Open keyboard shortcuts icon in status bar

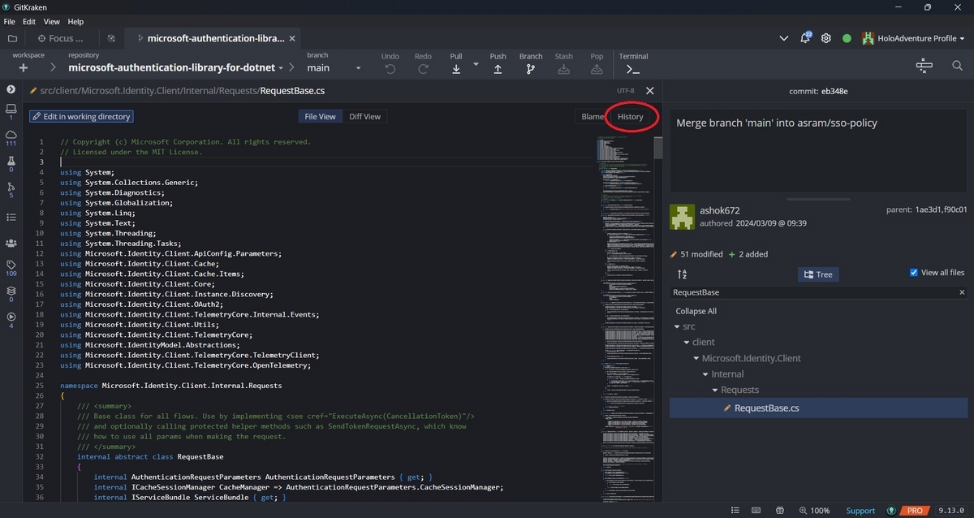click(x=756, y=511)
